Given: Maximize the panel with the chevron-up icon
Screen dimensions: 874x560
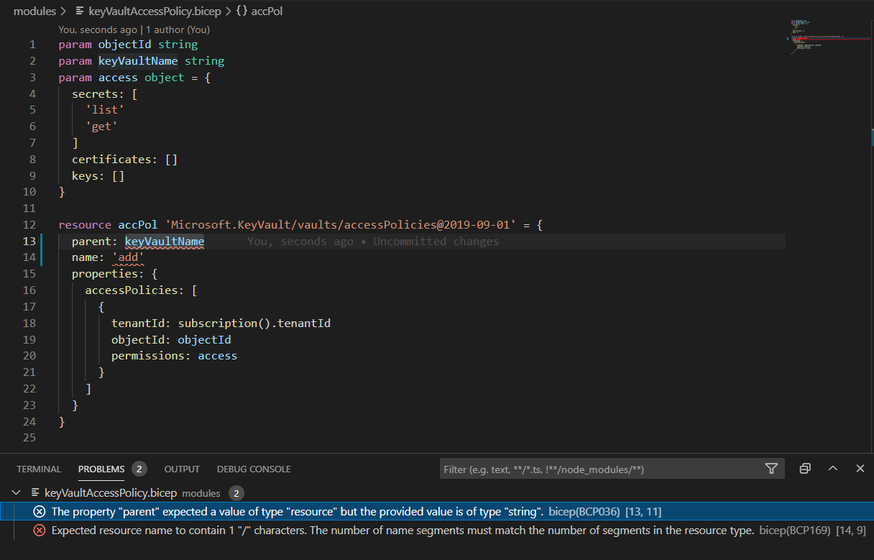Looking at the screenshot, I should [x=832, y=469].
